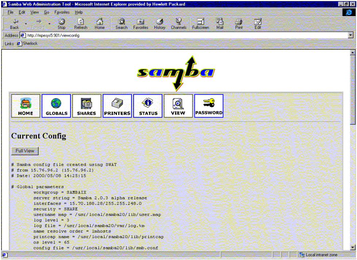Click the Internet Explorer logo throbber
The height and width of the screenshot is (260, 357).
tap(349, 12)
